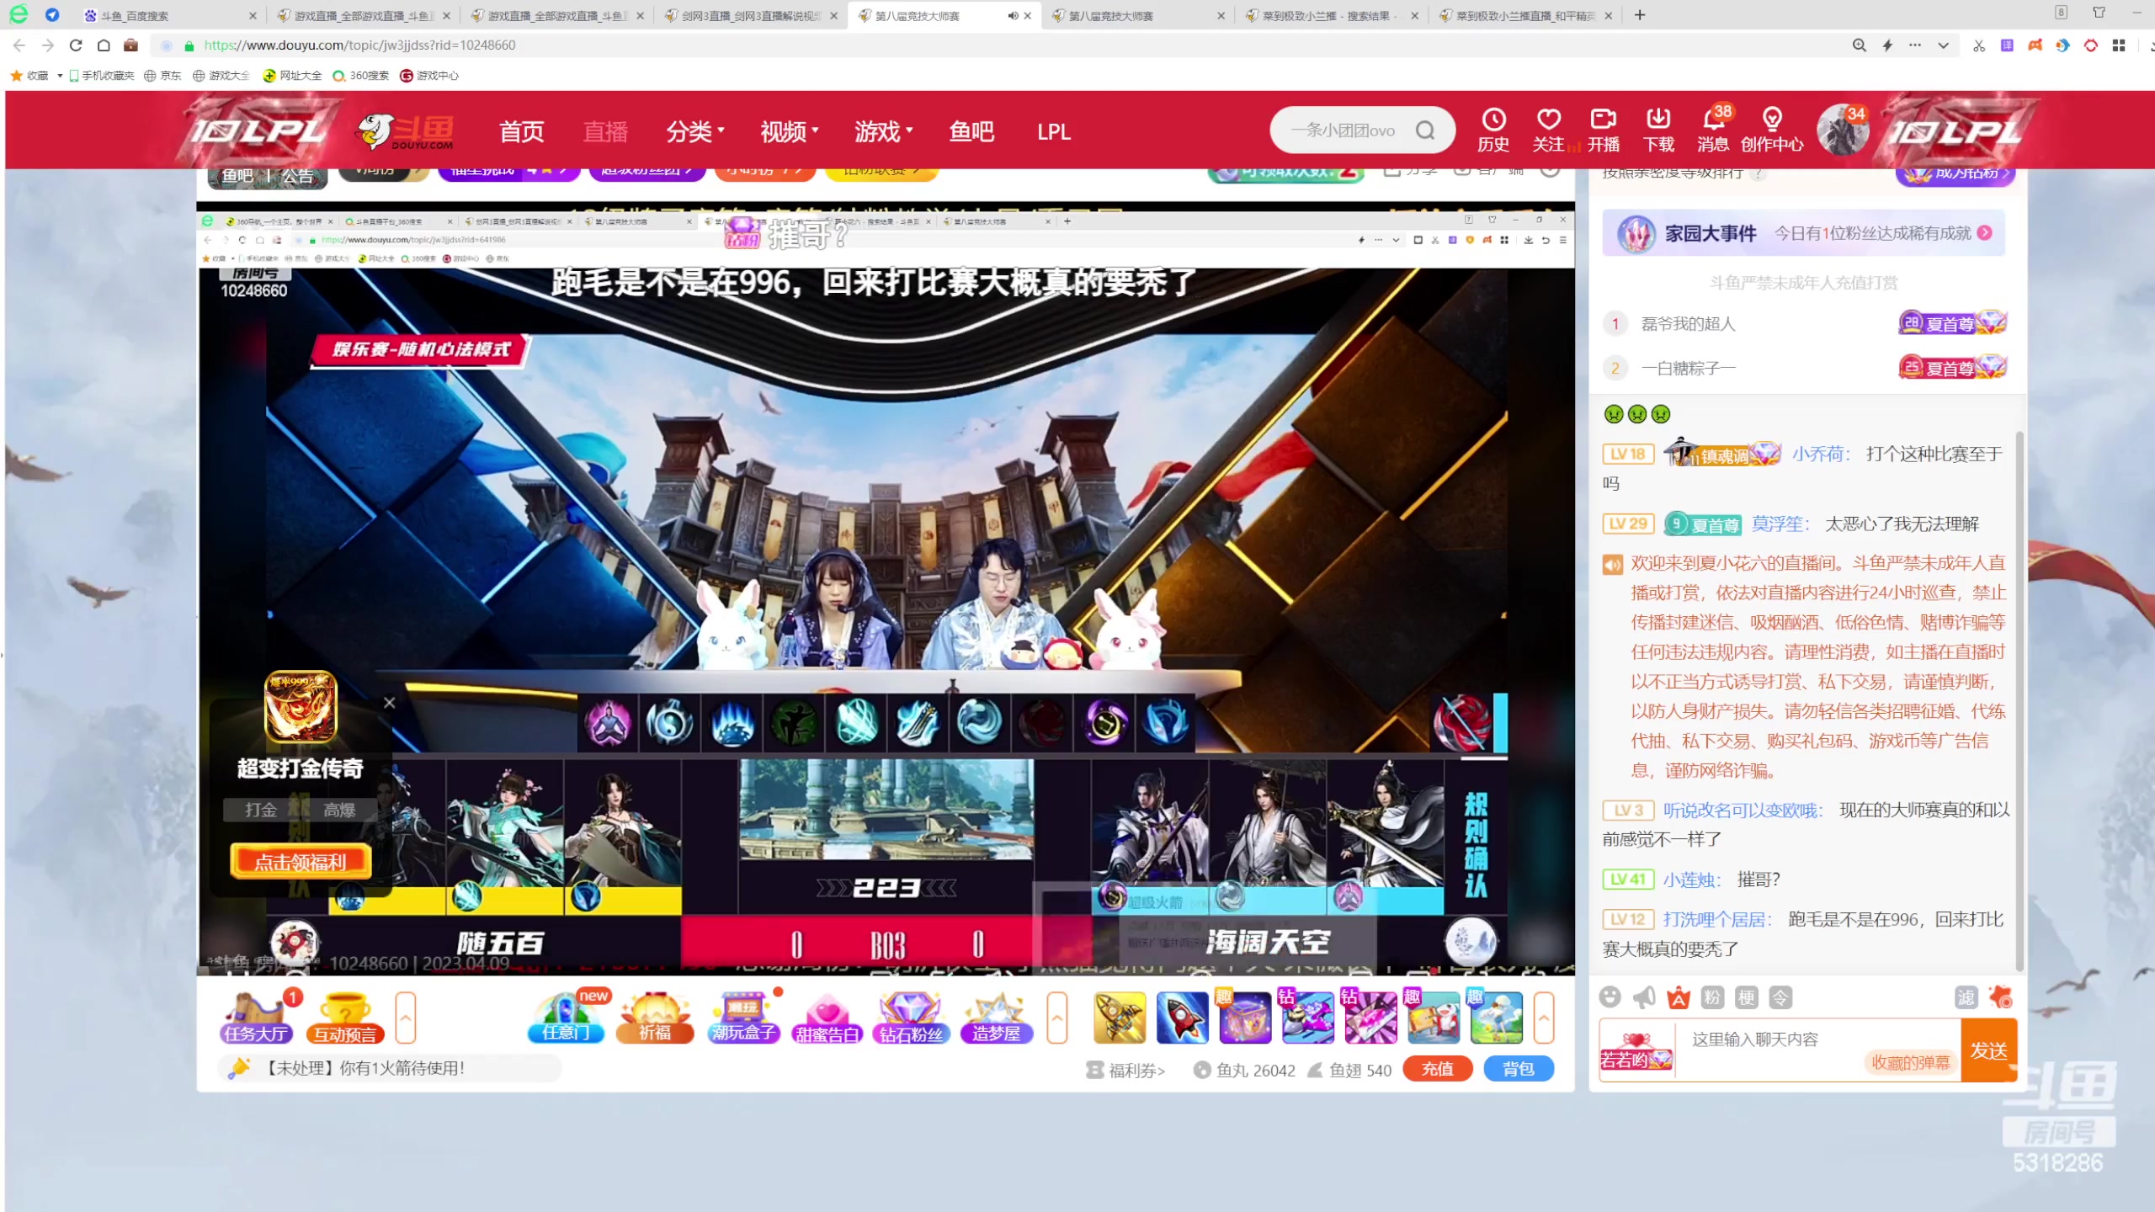Expand the gift list arrow at far right

[x=1544, y=1017]
